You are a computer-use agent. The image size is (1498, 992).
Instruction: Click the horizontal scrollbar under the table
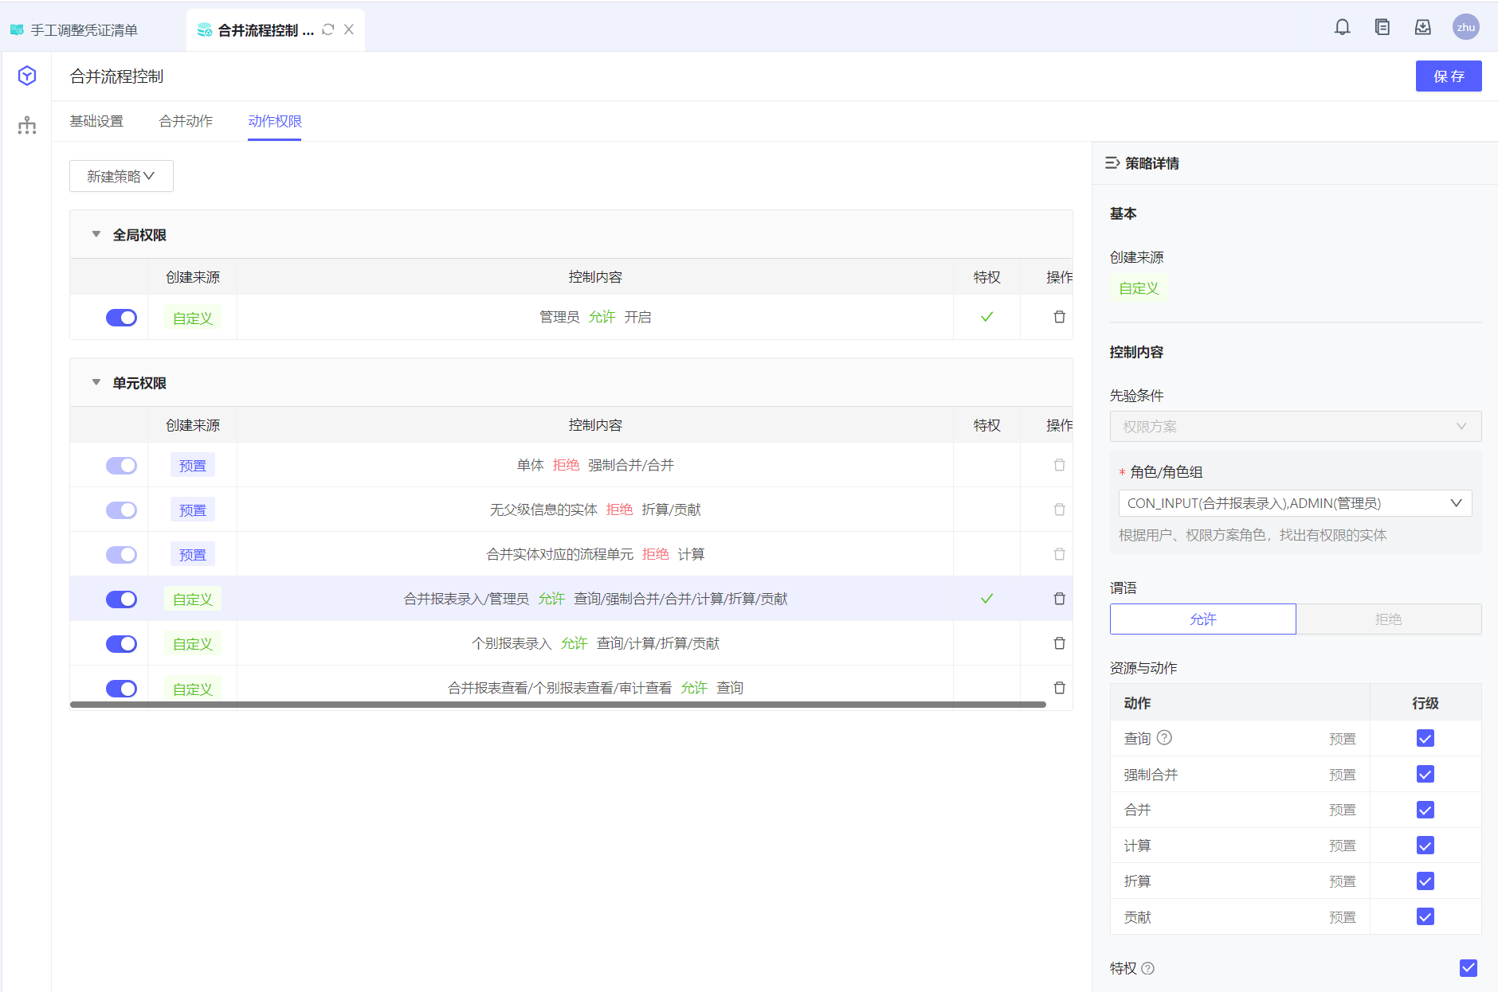558,705
